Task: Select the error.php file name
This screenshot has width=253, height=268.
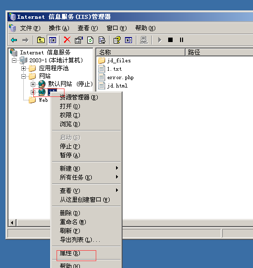Action: (x=121, y=78)
